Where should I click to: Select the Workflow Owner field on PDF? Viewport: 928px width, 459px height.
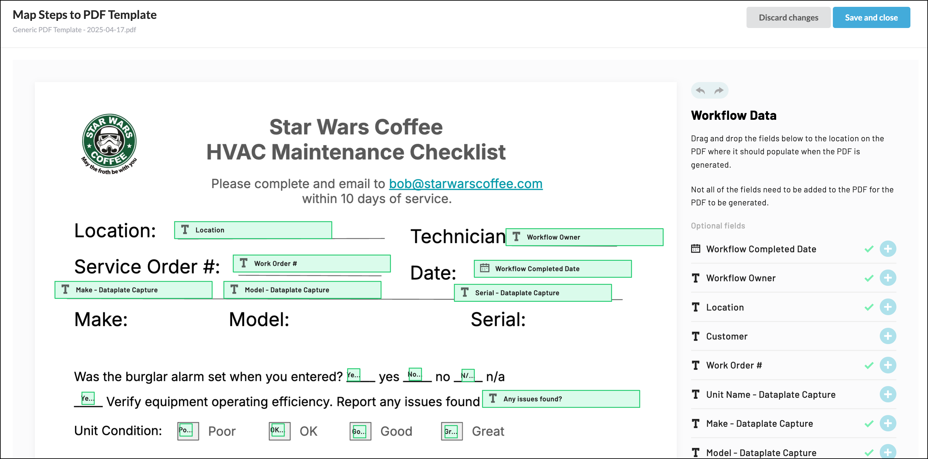click(x=584, y=237)
